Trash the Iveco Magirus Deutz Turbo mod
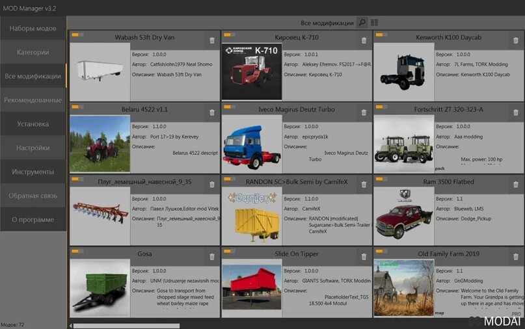Screen dimensions: 525x329 coord(364,112)
